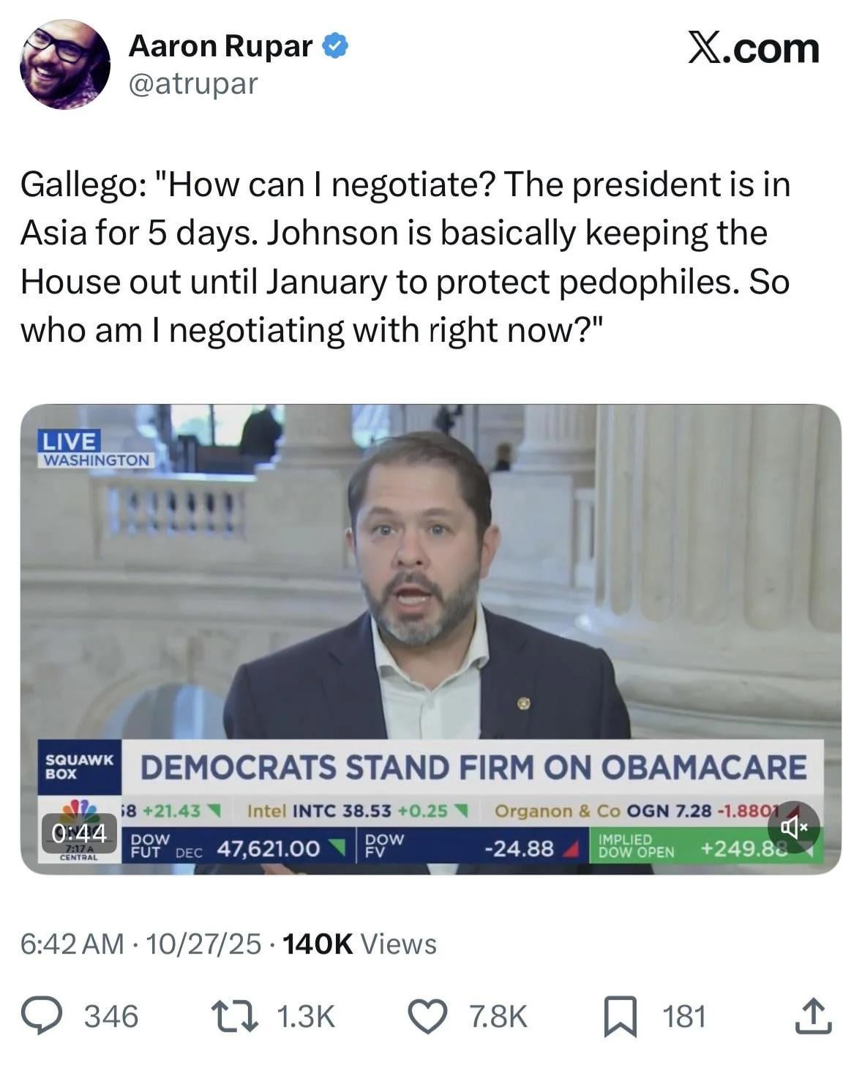The width and height of the screenshot is (862, 1065).
Task: Visit the @atrupar handle link
Action: 193,83
